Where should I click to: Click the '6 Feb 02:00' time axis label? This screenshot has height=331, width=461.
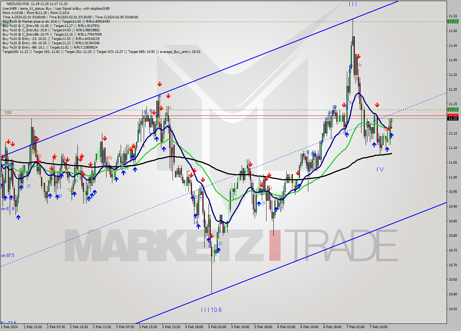click(x=286, y=327)
